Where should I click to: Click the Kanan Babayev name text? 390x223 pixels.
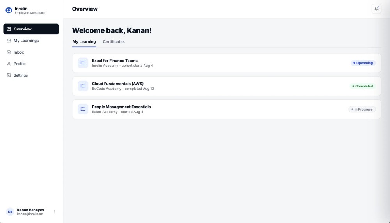click(x=30, y=210)
